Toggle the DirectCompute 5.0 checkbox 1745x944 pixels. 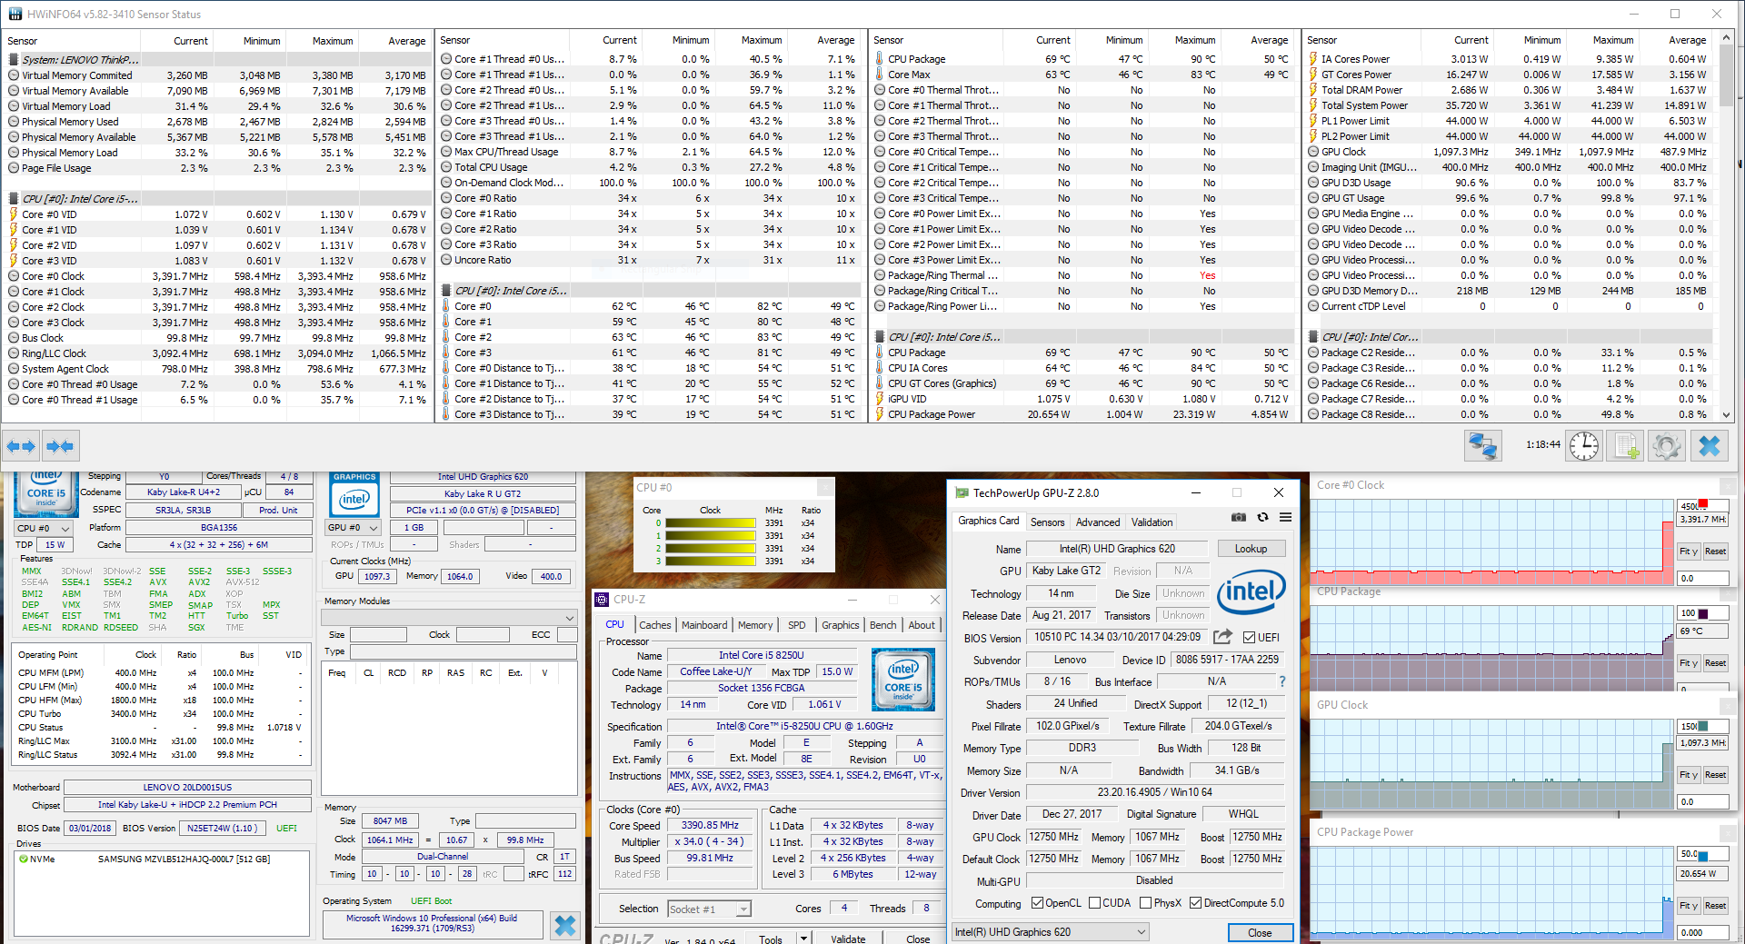point(1195,903)
